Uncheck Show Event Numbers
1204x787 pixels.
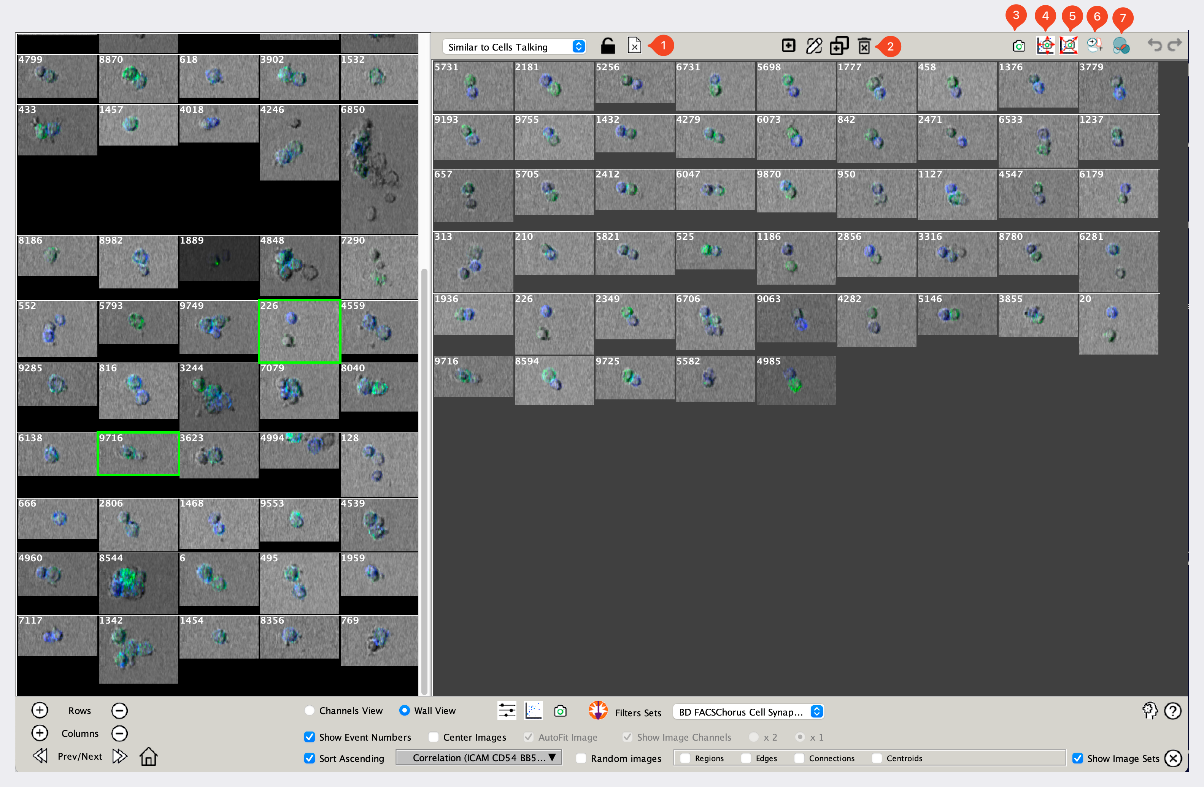310,737
